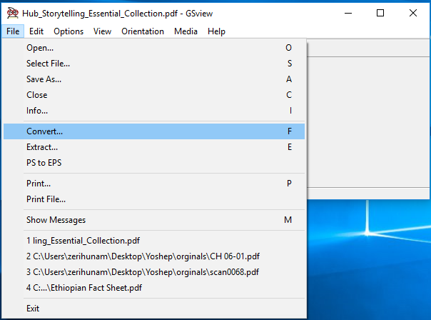Choose Save As... menu entry
Viewport: 431px width, 320px height.
click(x=154, y=79)
